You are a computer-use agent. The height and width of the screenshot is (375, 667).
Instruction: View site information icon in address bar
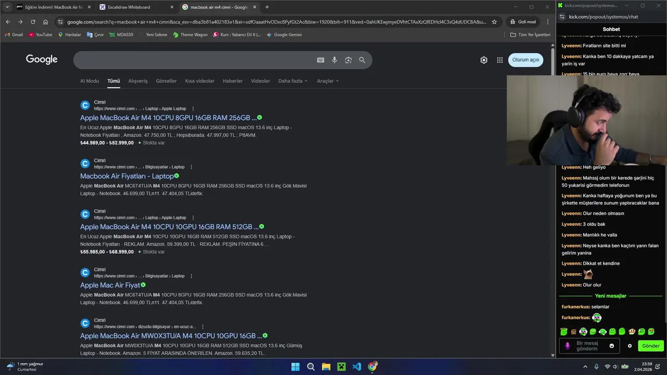pos(60,22)
